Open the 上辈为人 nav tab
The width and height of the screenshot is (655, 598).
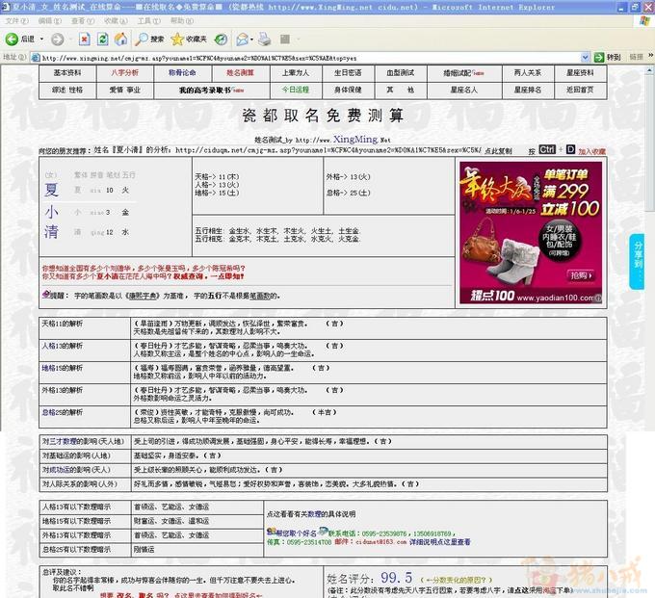(x=296, y=72)
